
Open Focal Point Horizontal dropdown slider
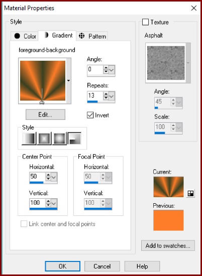(x=109, y=177)
